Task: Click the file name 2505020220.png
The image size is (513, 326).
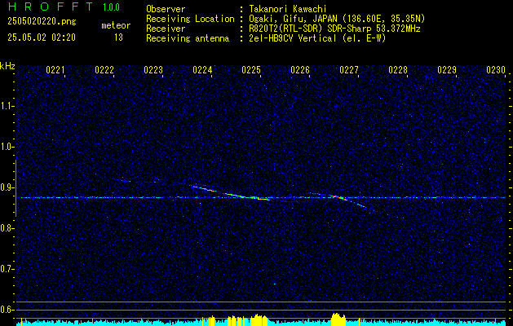Action: pos(42,22)
